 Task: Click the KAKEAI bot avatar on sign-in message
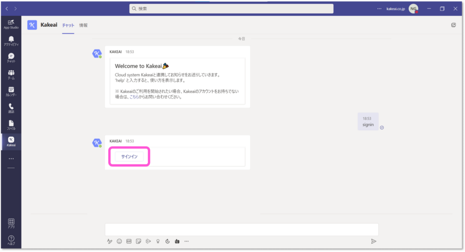point(97,143)
